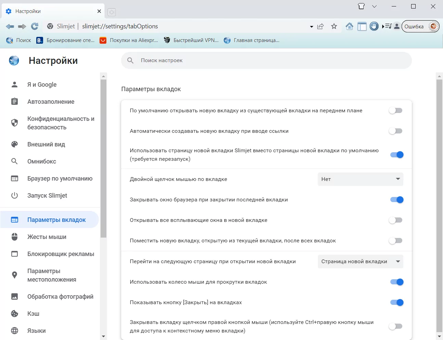Image resolution: width=443 pixels, height=340 pixels.
Task: Click the Параметры вкладок heading text
Action: click(x=151, y=89)
